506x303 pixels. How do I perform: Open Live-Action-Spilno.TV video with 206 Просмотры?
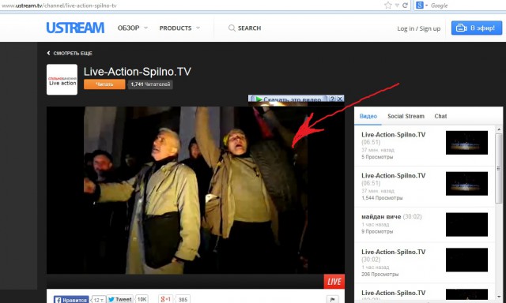click(394, 252)
